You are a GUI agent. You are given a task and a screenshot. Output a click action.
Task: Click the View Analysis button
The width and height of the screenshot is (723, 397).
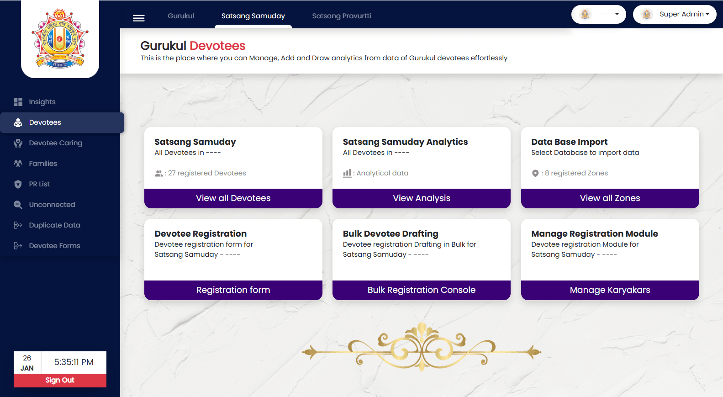pyautogui.click(x=421, y=198)
